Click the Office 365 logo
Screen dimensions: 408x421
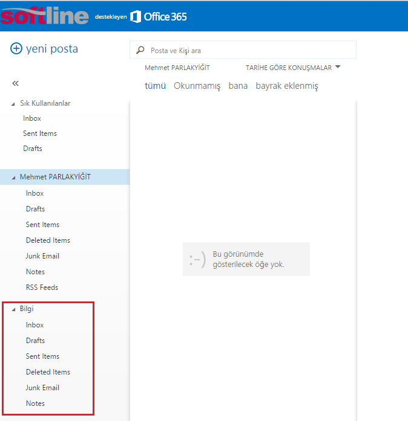click(x=159, y=16)
